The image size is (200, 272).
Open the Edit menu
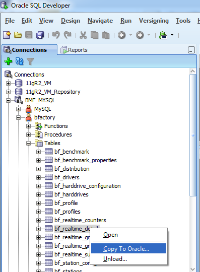click(27, 21)
